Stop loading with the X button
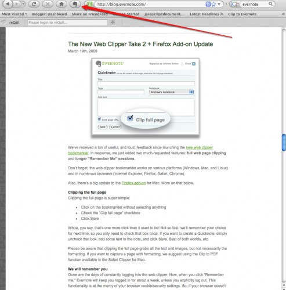The height and width of the screenshot is (290, 286). [x=48, y=4]
